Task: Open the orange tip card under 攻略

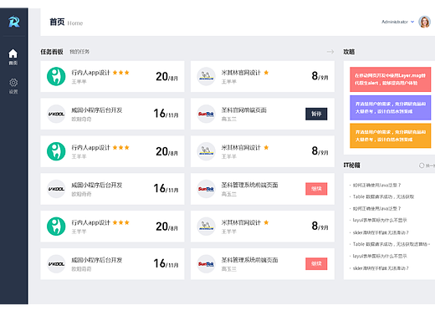Action: point(391,135)
